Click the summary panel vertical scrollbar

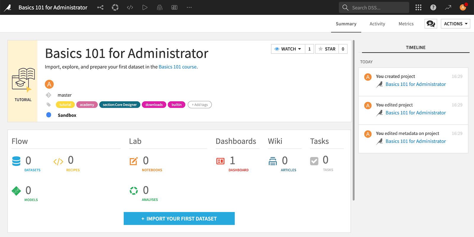pos(354,120)
